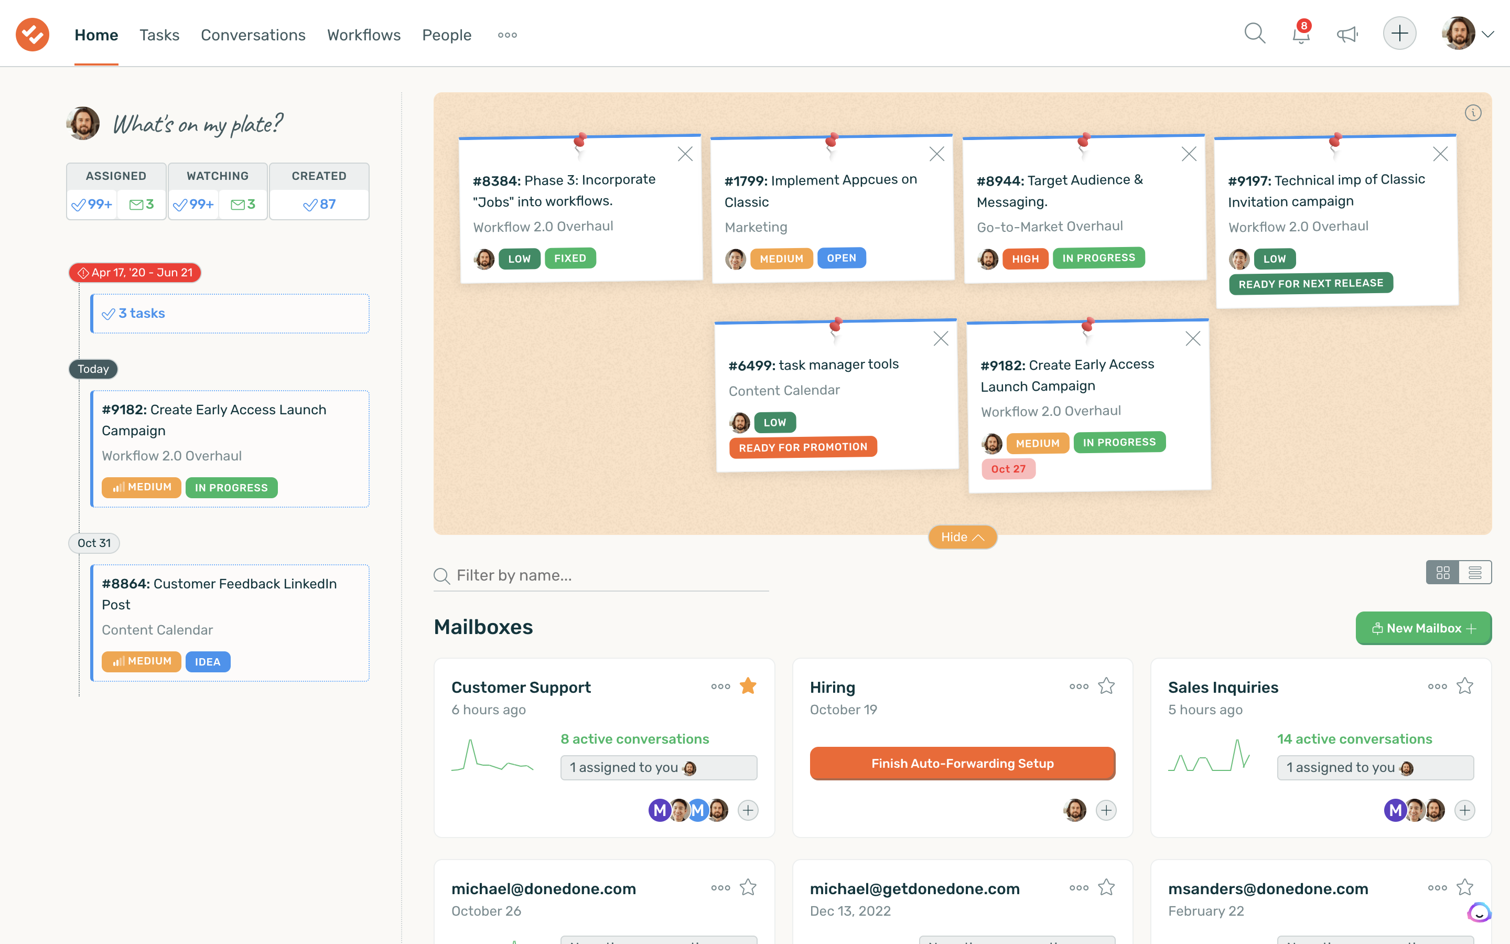This screenshot has height=944, width=1510.
Task: Switch mailboxes to list view
Action: [1475, 572]
